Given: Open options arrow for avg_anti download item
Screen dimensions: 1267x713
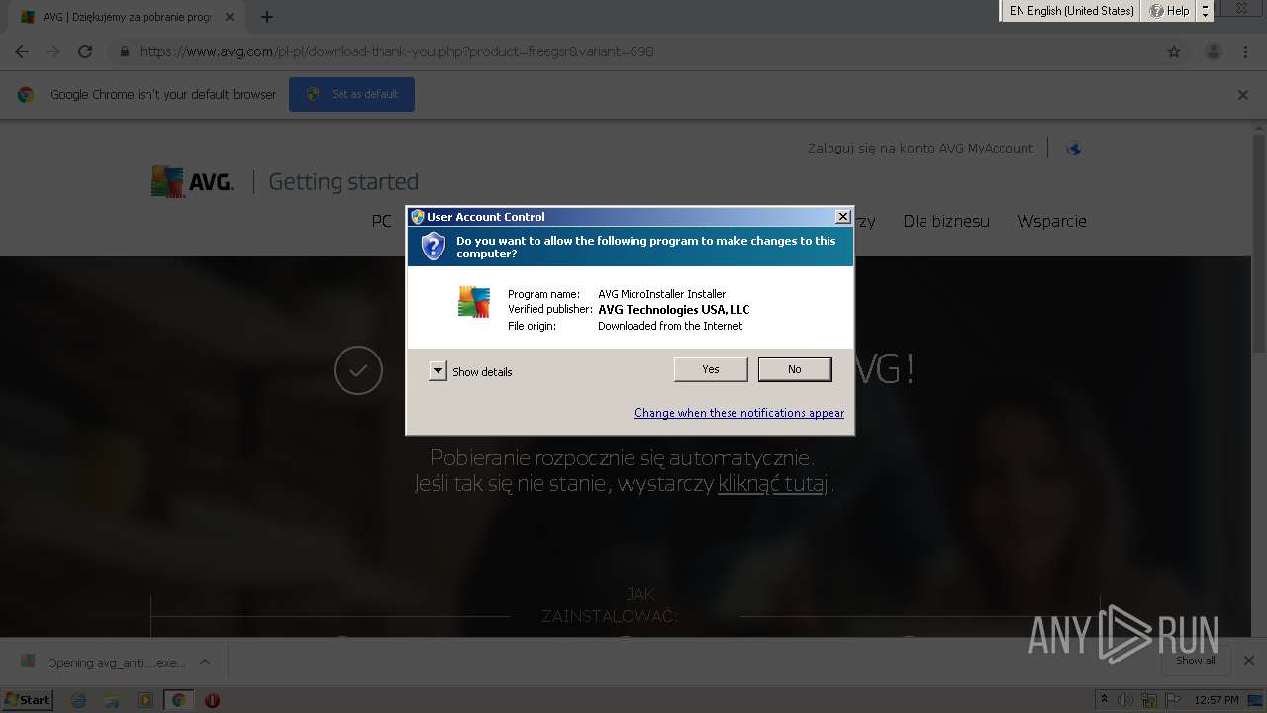Looking at the screenshot, I should (x=205, y=662).
